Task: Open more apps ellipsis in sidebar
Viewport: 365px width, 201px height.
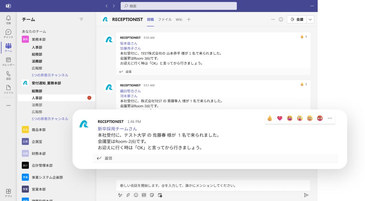Action: (8, 105)
